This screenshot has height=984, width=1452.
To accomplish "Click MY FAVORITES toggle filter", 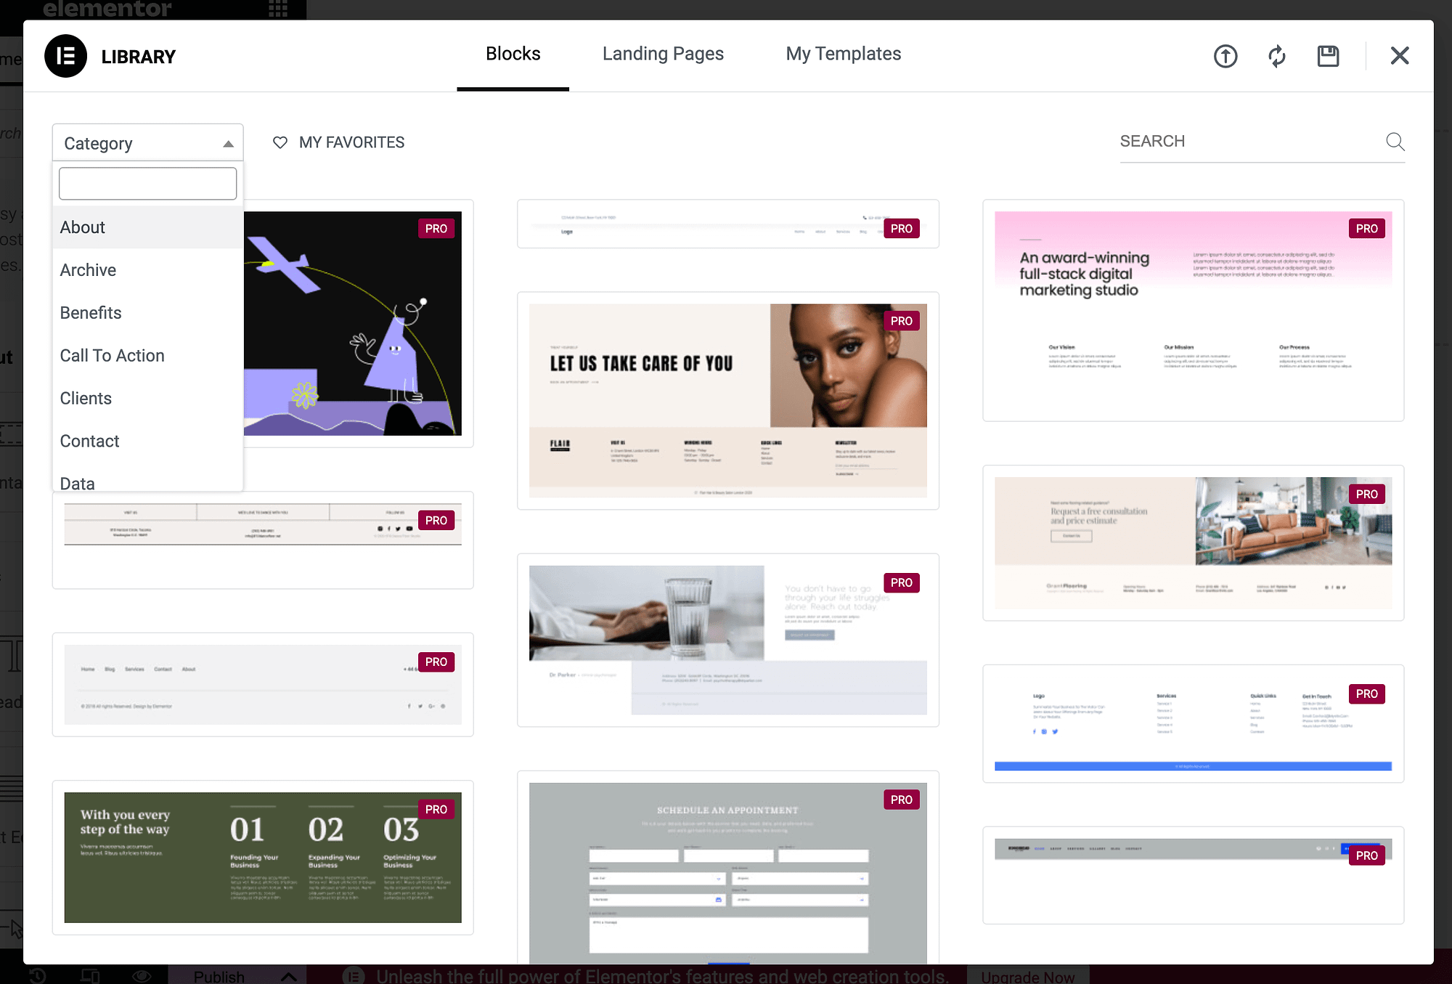I will [x=339, y=142].
